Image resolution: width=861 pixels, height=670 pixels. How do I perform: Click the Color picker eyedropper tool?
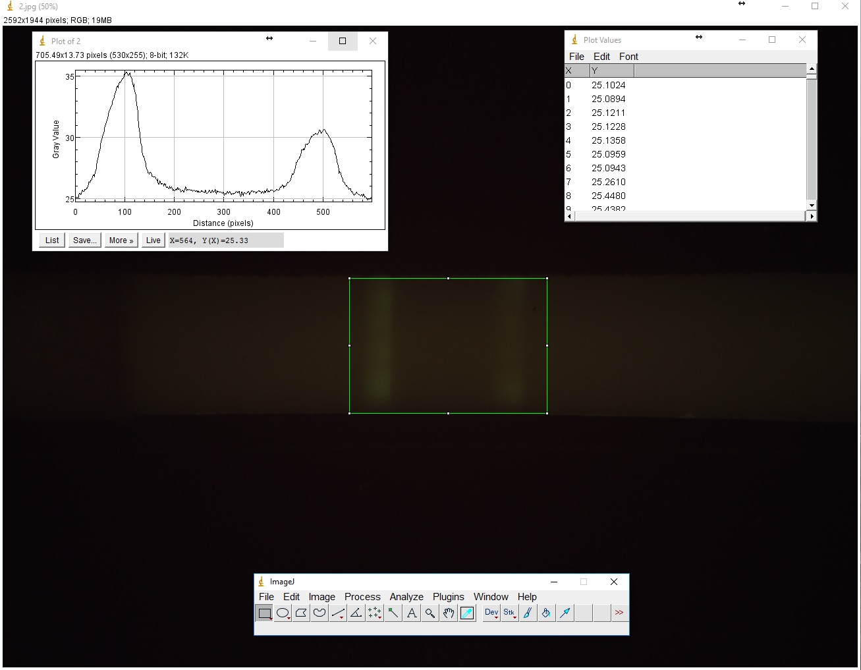[x=467, y=613]
